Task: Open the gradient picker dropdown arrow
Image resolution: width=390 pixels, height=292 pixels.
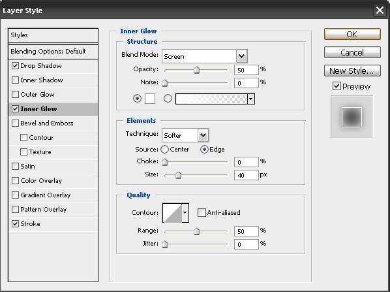Action: (251, 99)
